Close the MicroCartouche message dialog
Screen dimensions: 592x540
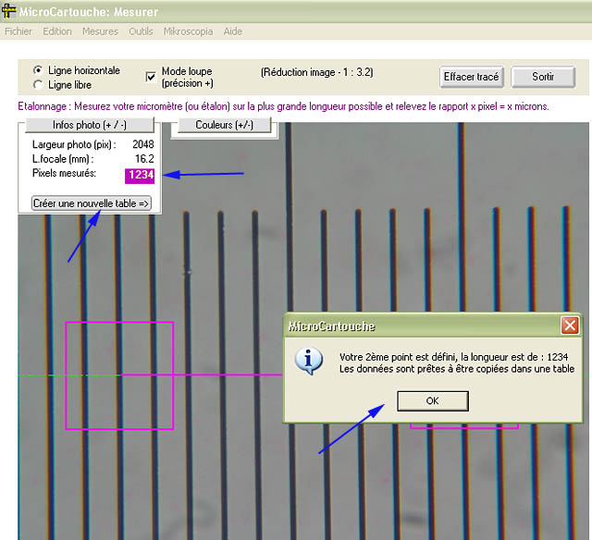coord(570,325)
